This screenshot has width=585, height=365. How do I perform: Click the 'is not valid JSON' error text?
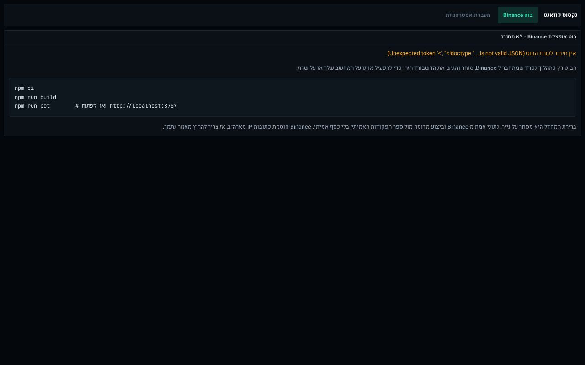[501, 53]
